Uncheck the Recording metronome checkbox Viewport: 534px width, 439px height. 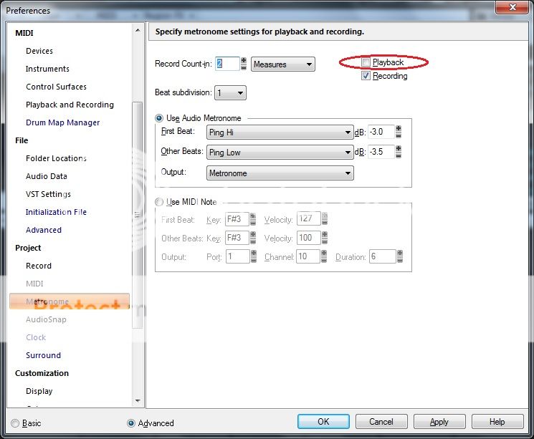tap(366, 76)
